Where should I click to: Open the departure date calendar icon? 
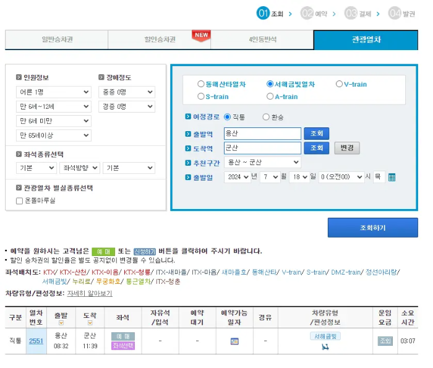pyautogui.click(x=392, y=177)
